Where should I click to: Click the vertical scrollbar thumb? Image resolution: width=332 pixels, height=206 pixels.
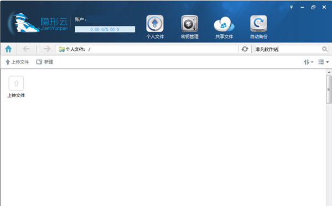(x=329, y=89)
